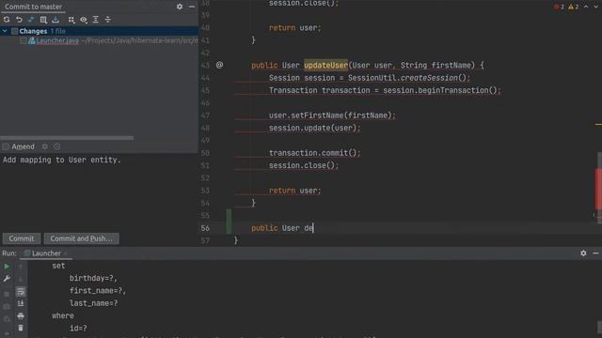Open Commit panel gear options
This screenshot has height=338, width=602.
180,7
